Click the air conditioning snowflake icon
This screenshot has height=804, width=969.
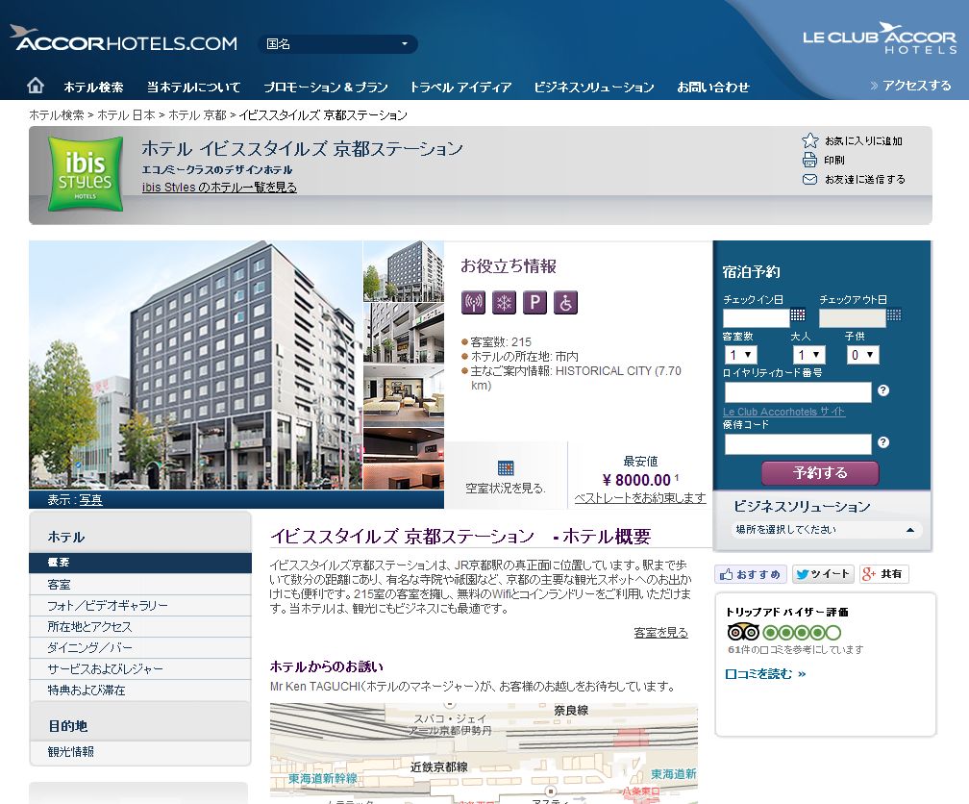(x=504, y=303)
